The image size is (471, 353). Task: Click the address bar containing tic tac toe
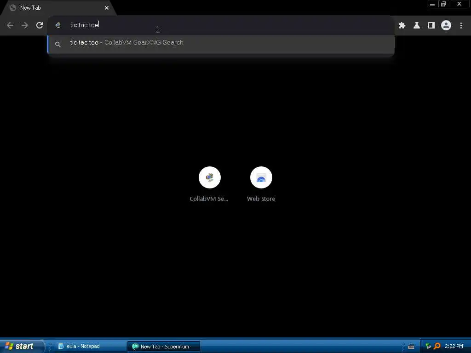221,25
